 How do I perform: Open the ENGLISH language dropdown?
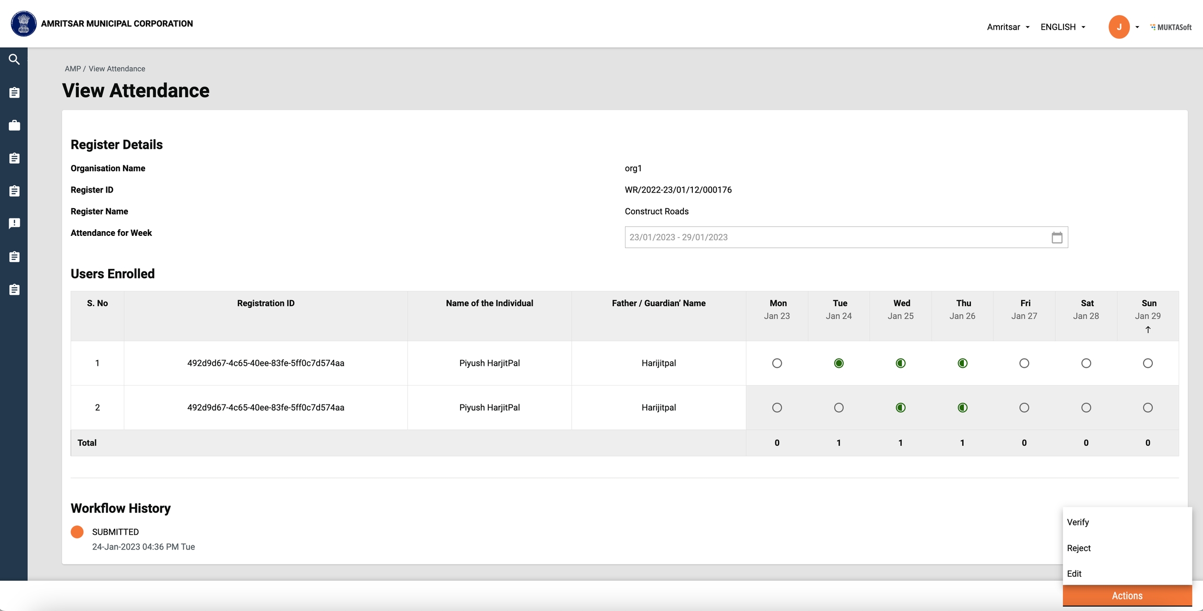tap(1063, 27)
